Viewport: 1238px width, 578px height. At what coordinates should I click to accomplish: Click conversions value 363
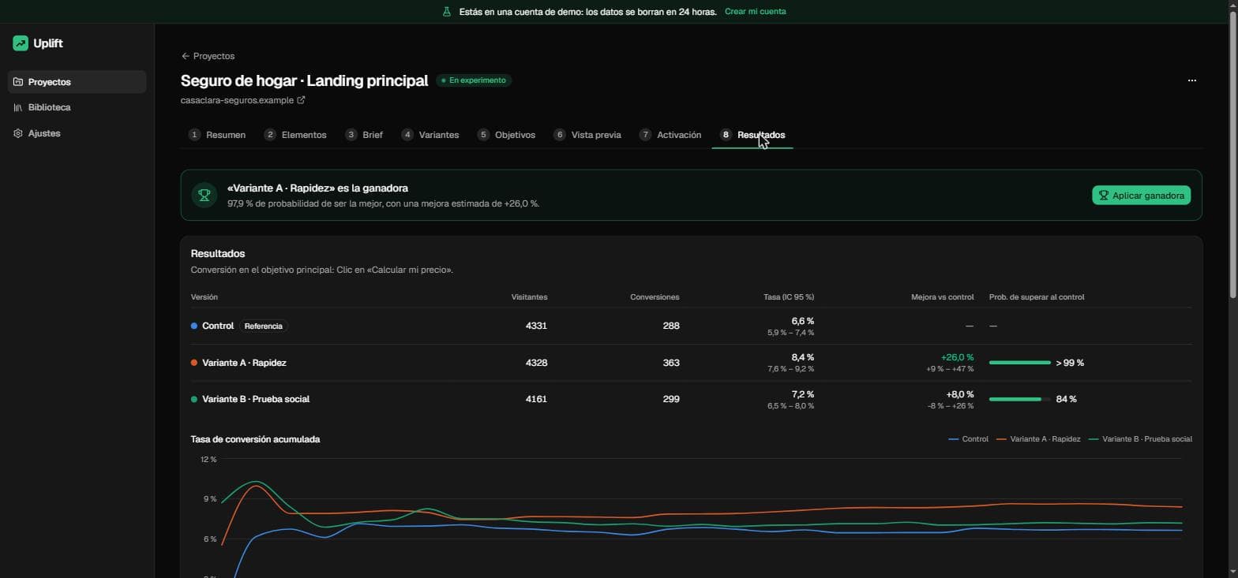671,363
